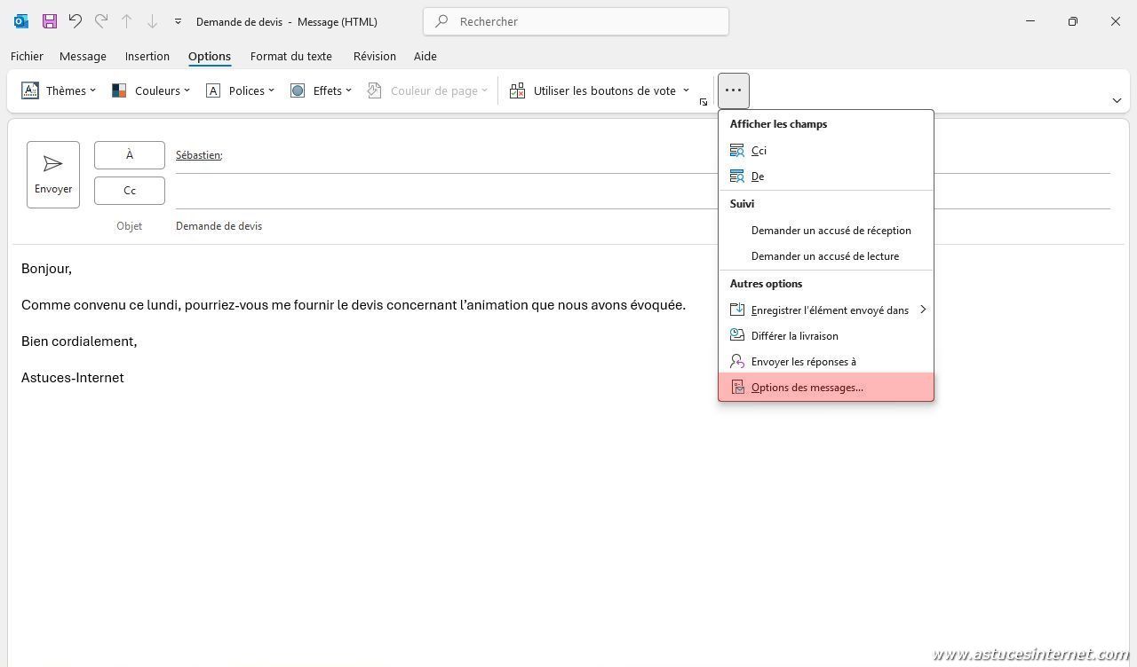The width and height of the screenshot is (1137, 667).
Task: Click the three-dots more options button
Action: click(733, 90)
